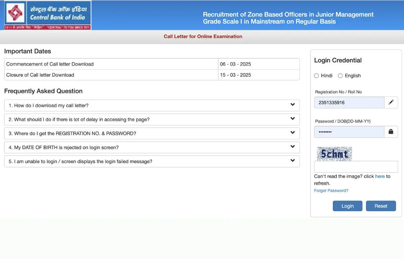
Task: Click the '15 - 03 - 2025' date cell
Action: 259,75
